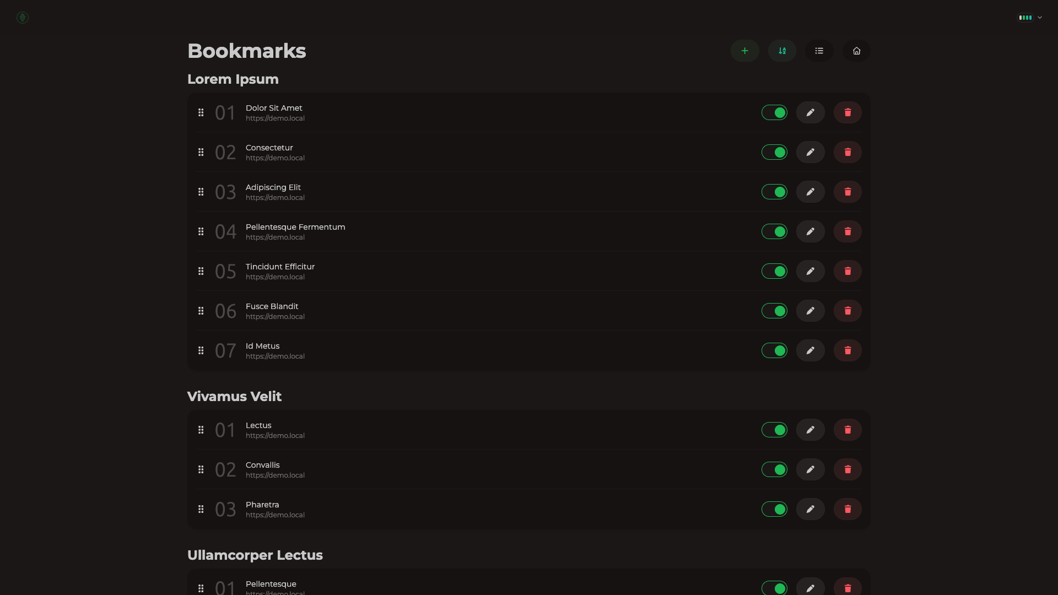Delete the Pharetra bookmark
This screenshot has width=1058, height=595.
(848, 509)
